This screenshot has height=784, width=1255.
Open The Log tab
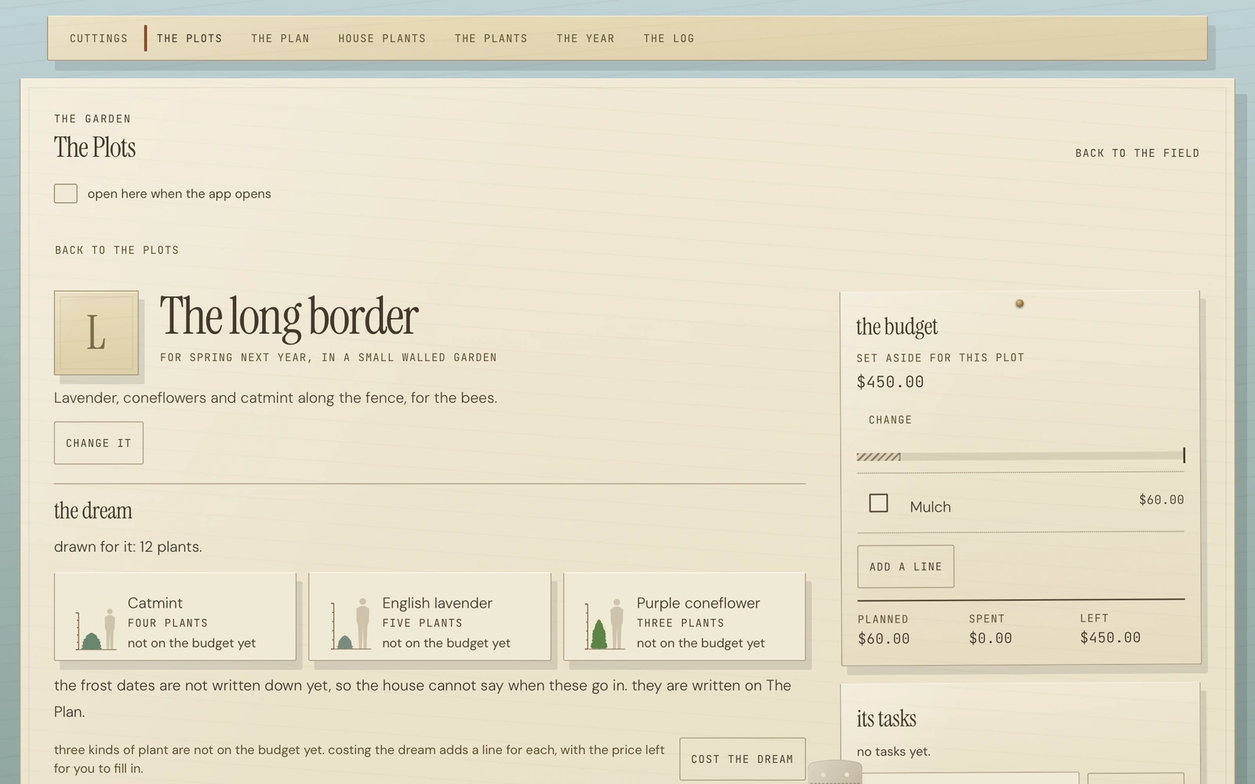pos(668,38)
